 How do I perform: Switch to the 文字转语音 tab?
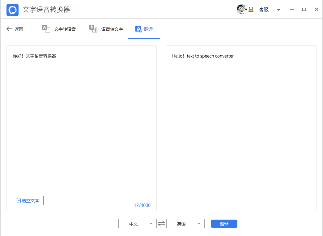tap(65, 29)
